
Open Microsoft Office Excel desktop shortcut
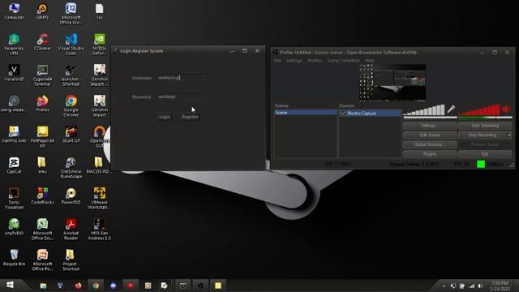42,229
